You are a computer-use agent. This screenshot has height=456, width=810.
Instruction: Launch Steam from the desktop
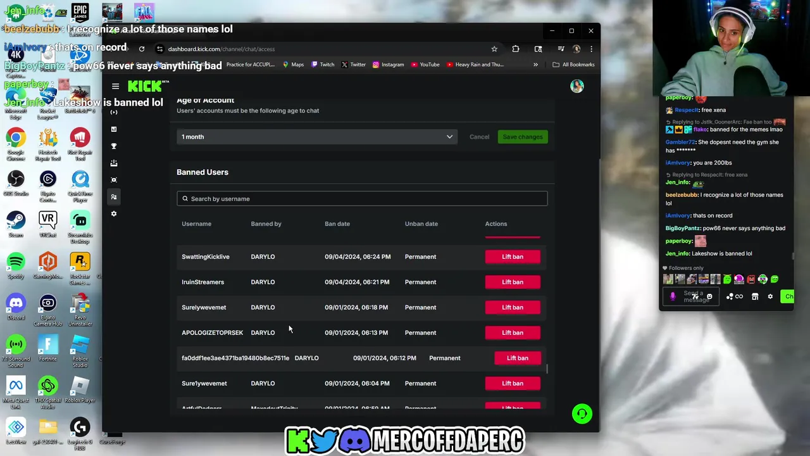pyautogui.click(x=16, y=225)
